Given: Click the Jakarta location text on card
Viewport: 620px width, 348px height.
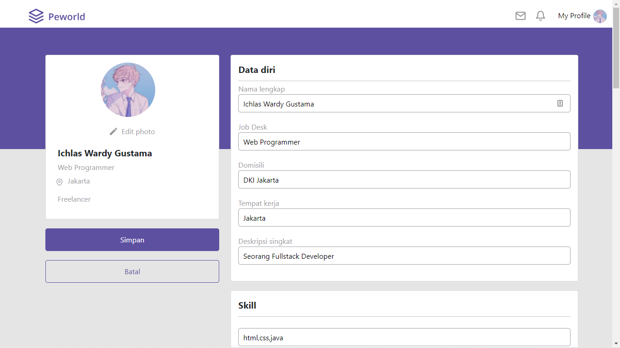Looking at the screenshot, I should [79, 181].
